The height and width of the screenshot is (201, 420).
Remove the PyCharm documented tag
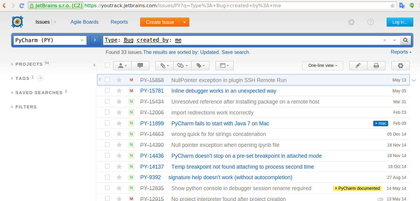click(336, 188)
